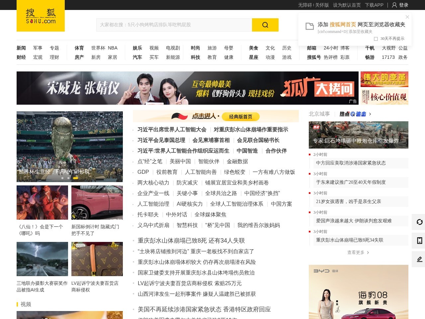The width and height of the screenshot is (425, 319).
Task: Open the 星座 channel
Action: pos(254,57)
